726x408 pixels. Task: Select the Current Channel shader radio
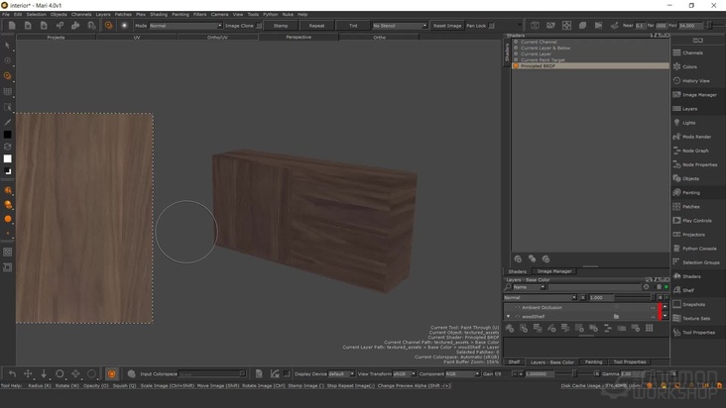516,42
